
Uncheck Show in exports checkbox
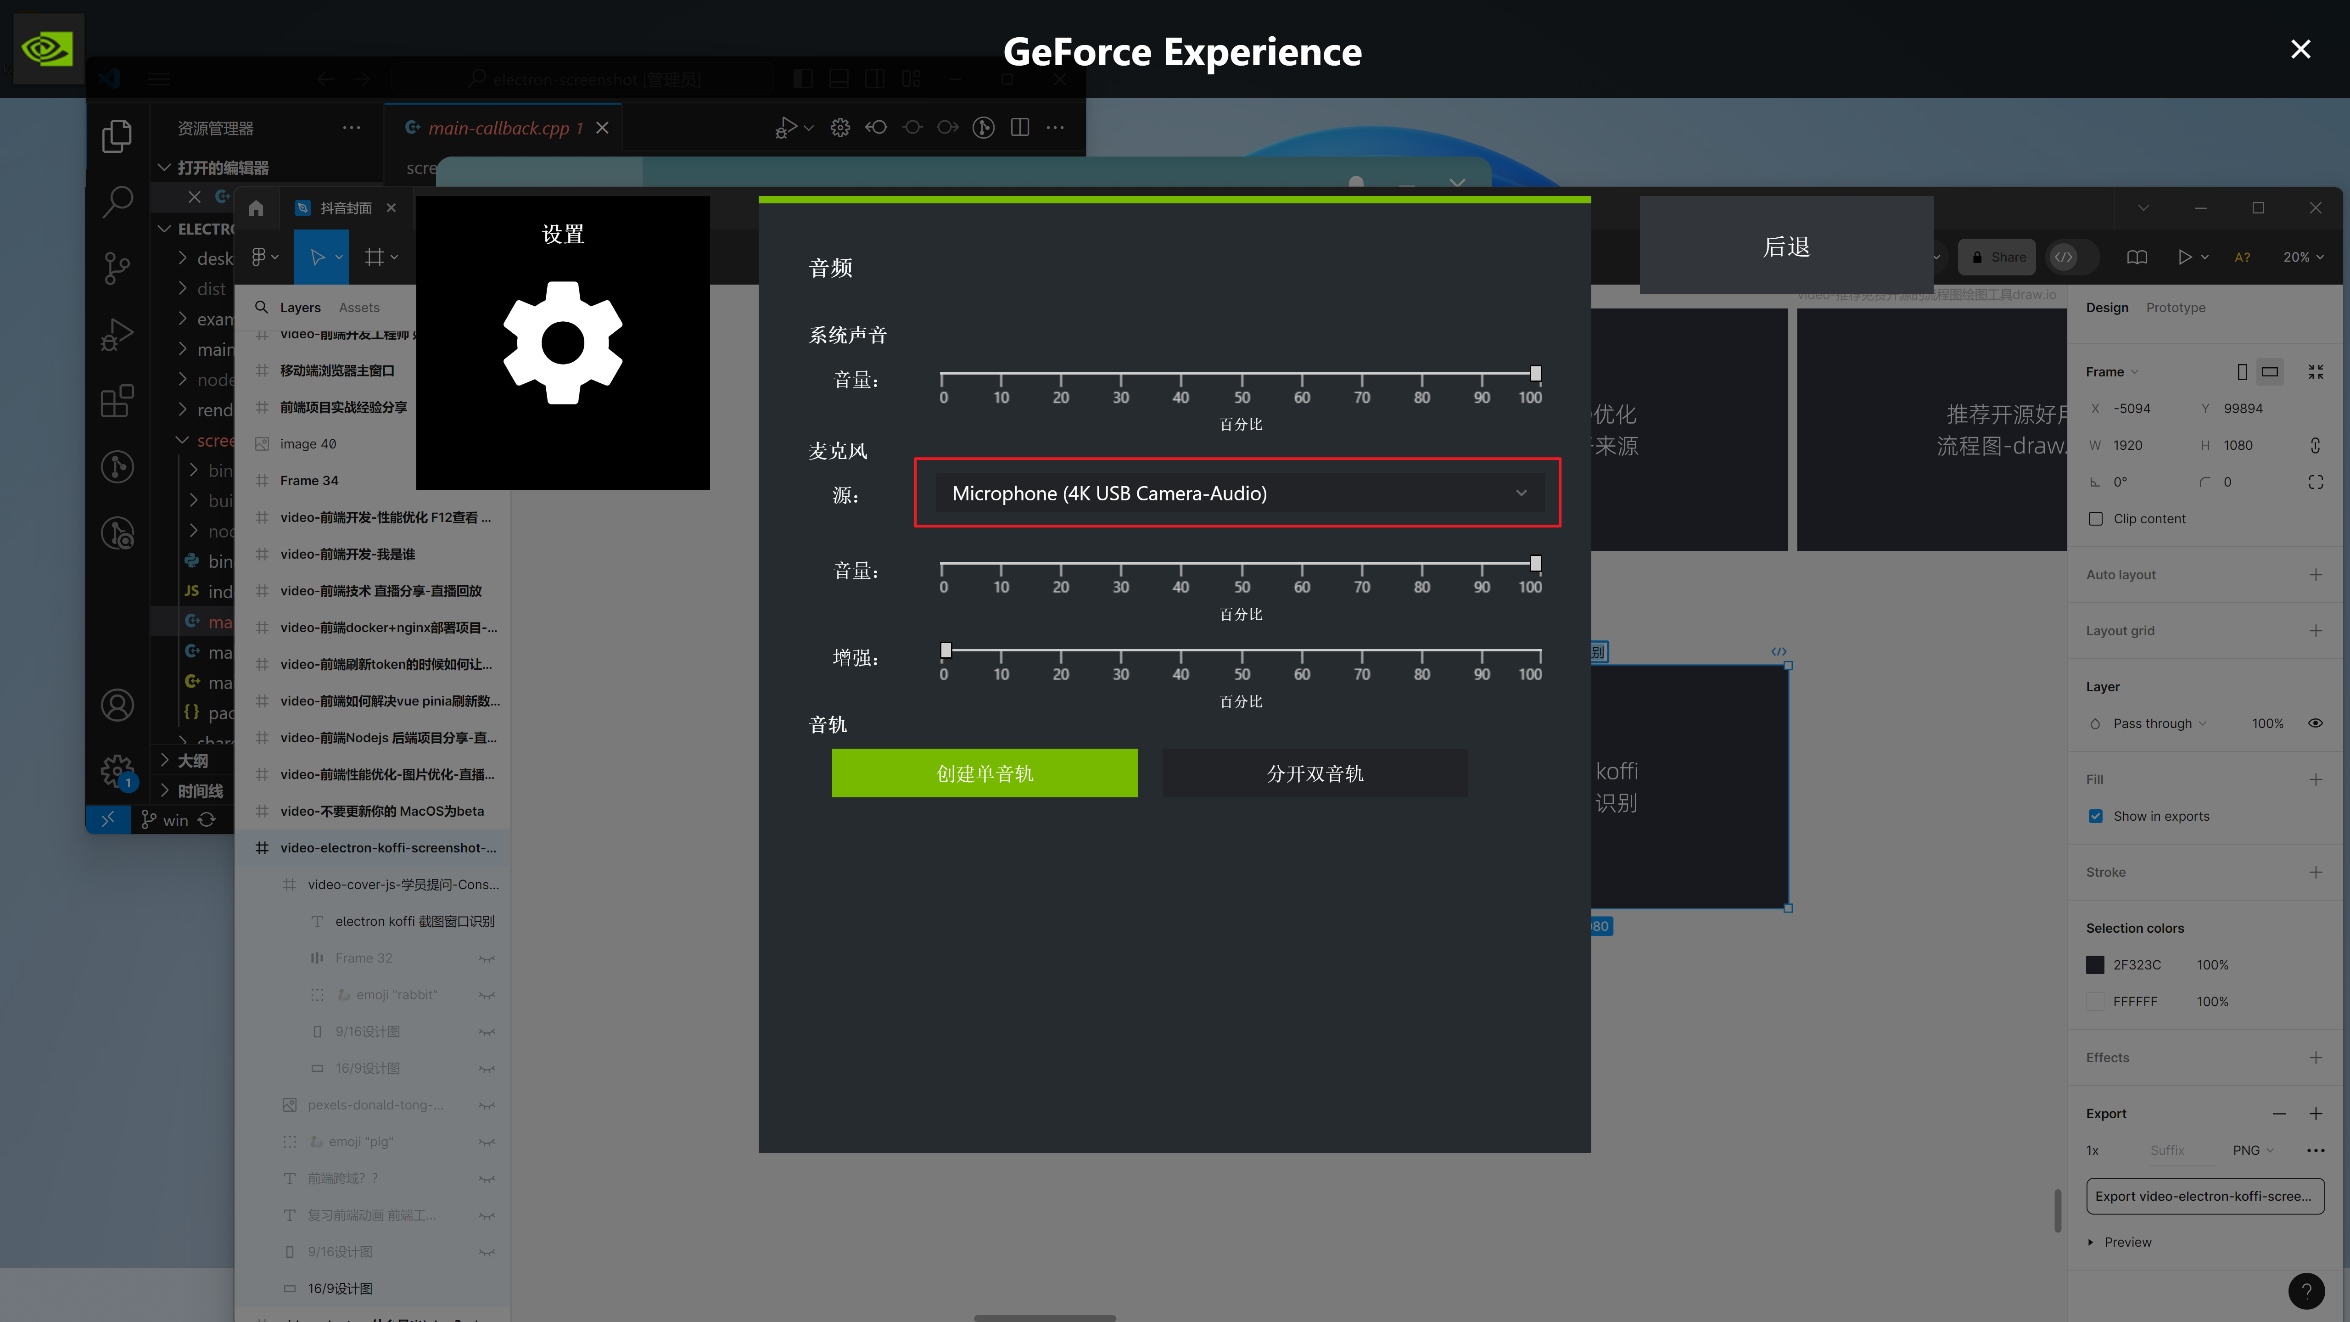tap(2095, 816)
